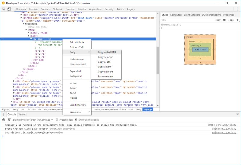Uncheck Show all messages checkbox

tap(76, 120)
